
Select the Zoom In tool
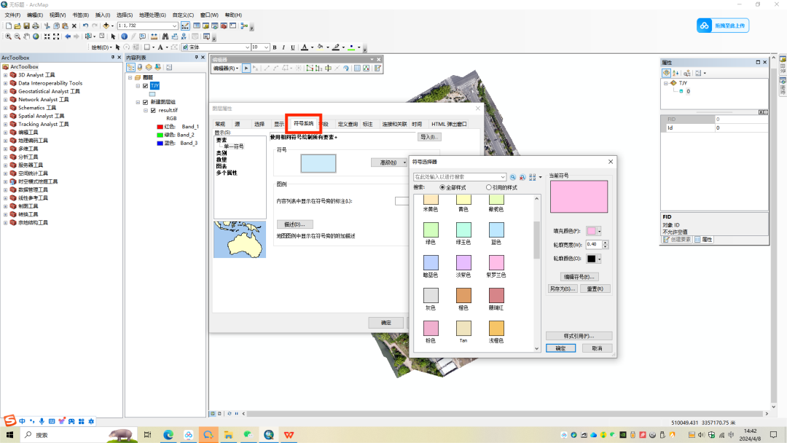(x=8, y=36)
